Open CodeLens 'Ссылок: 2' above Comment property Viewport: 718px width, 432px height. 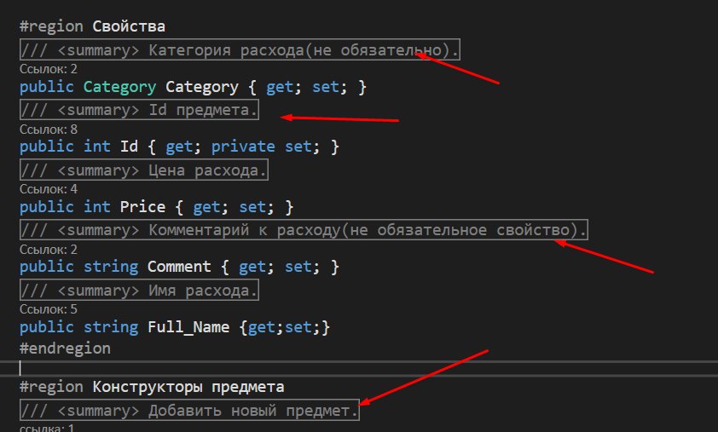[48, 250]
